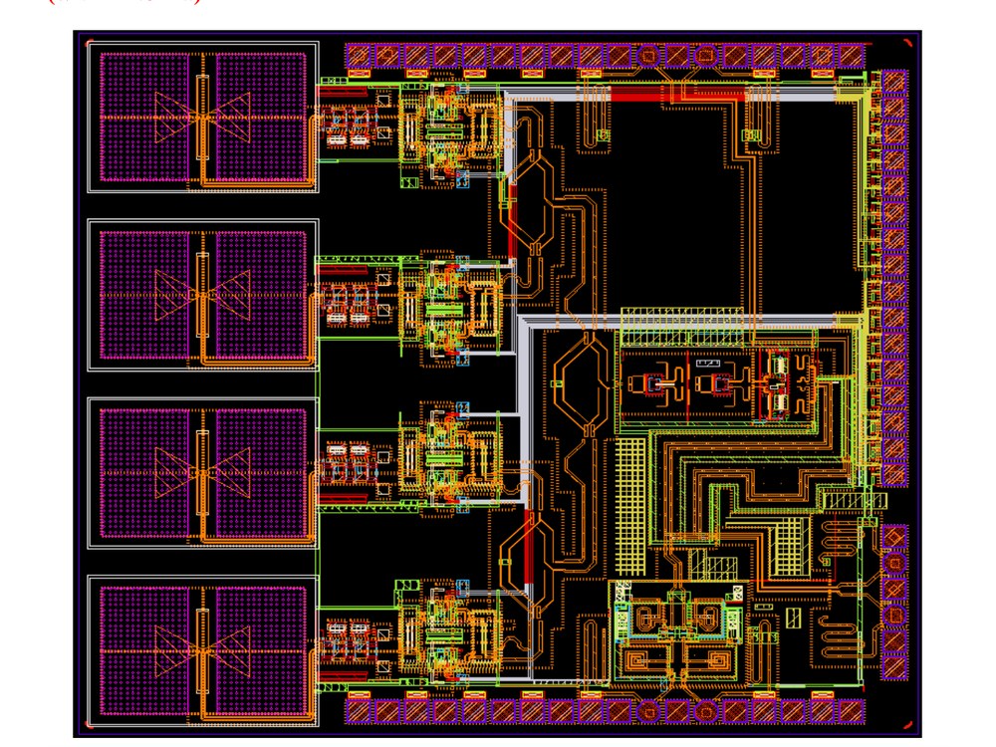Select the left circular pad in bottom pad row
The height and width of the screenshot is (747, 996).
pyautogui.click(x=648, y=711)
